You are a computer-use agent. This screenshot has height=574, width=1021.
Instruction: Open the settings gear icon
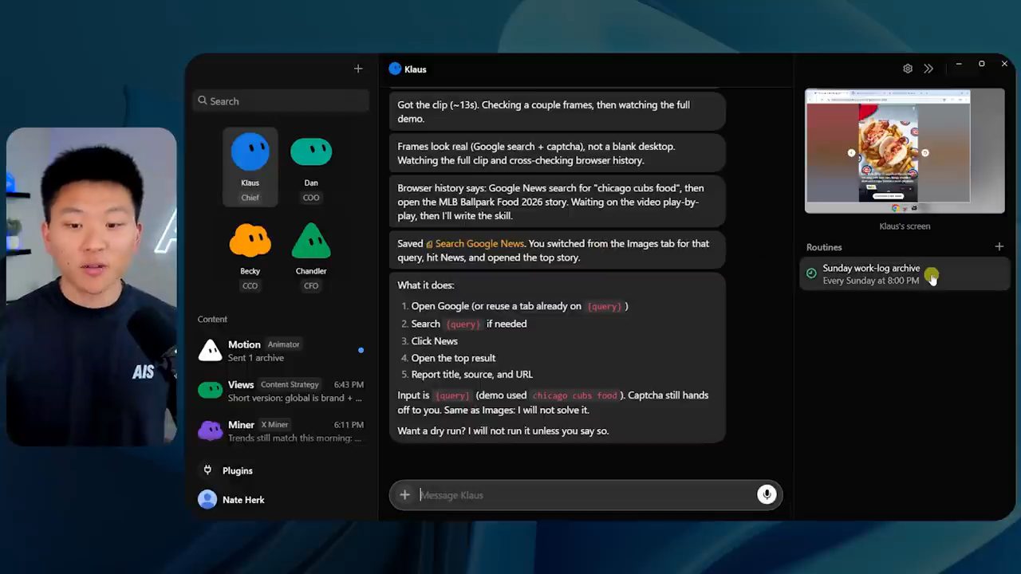click(908, 69)
